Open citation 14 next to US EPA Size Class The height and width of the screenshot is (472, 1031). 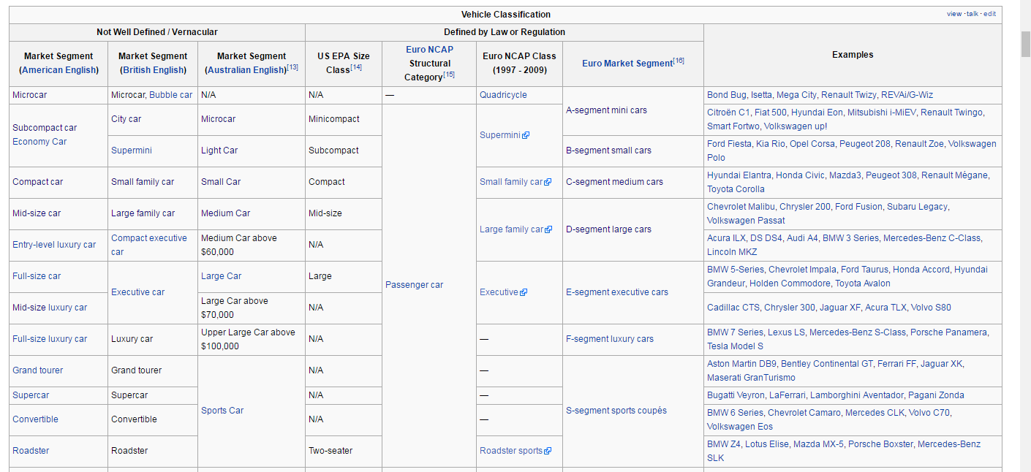(356, 67)
